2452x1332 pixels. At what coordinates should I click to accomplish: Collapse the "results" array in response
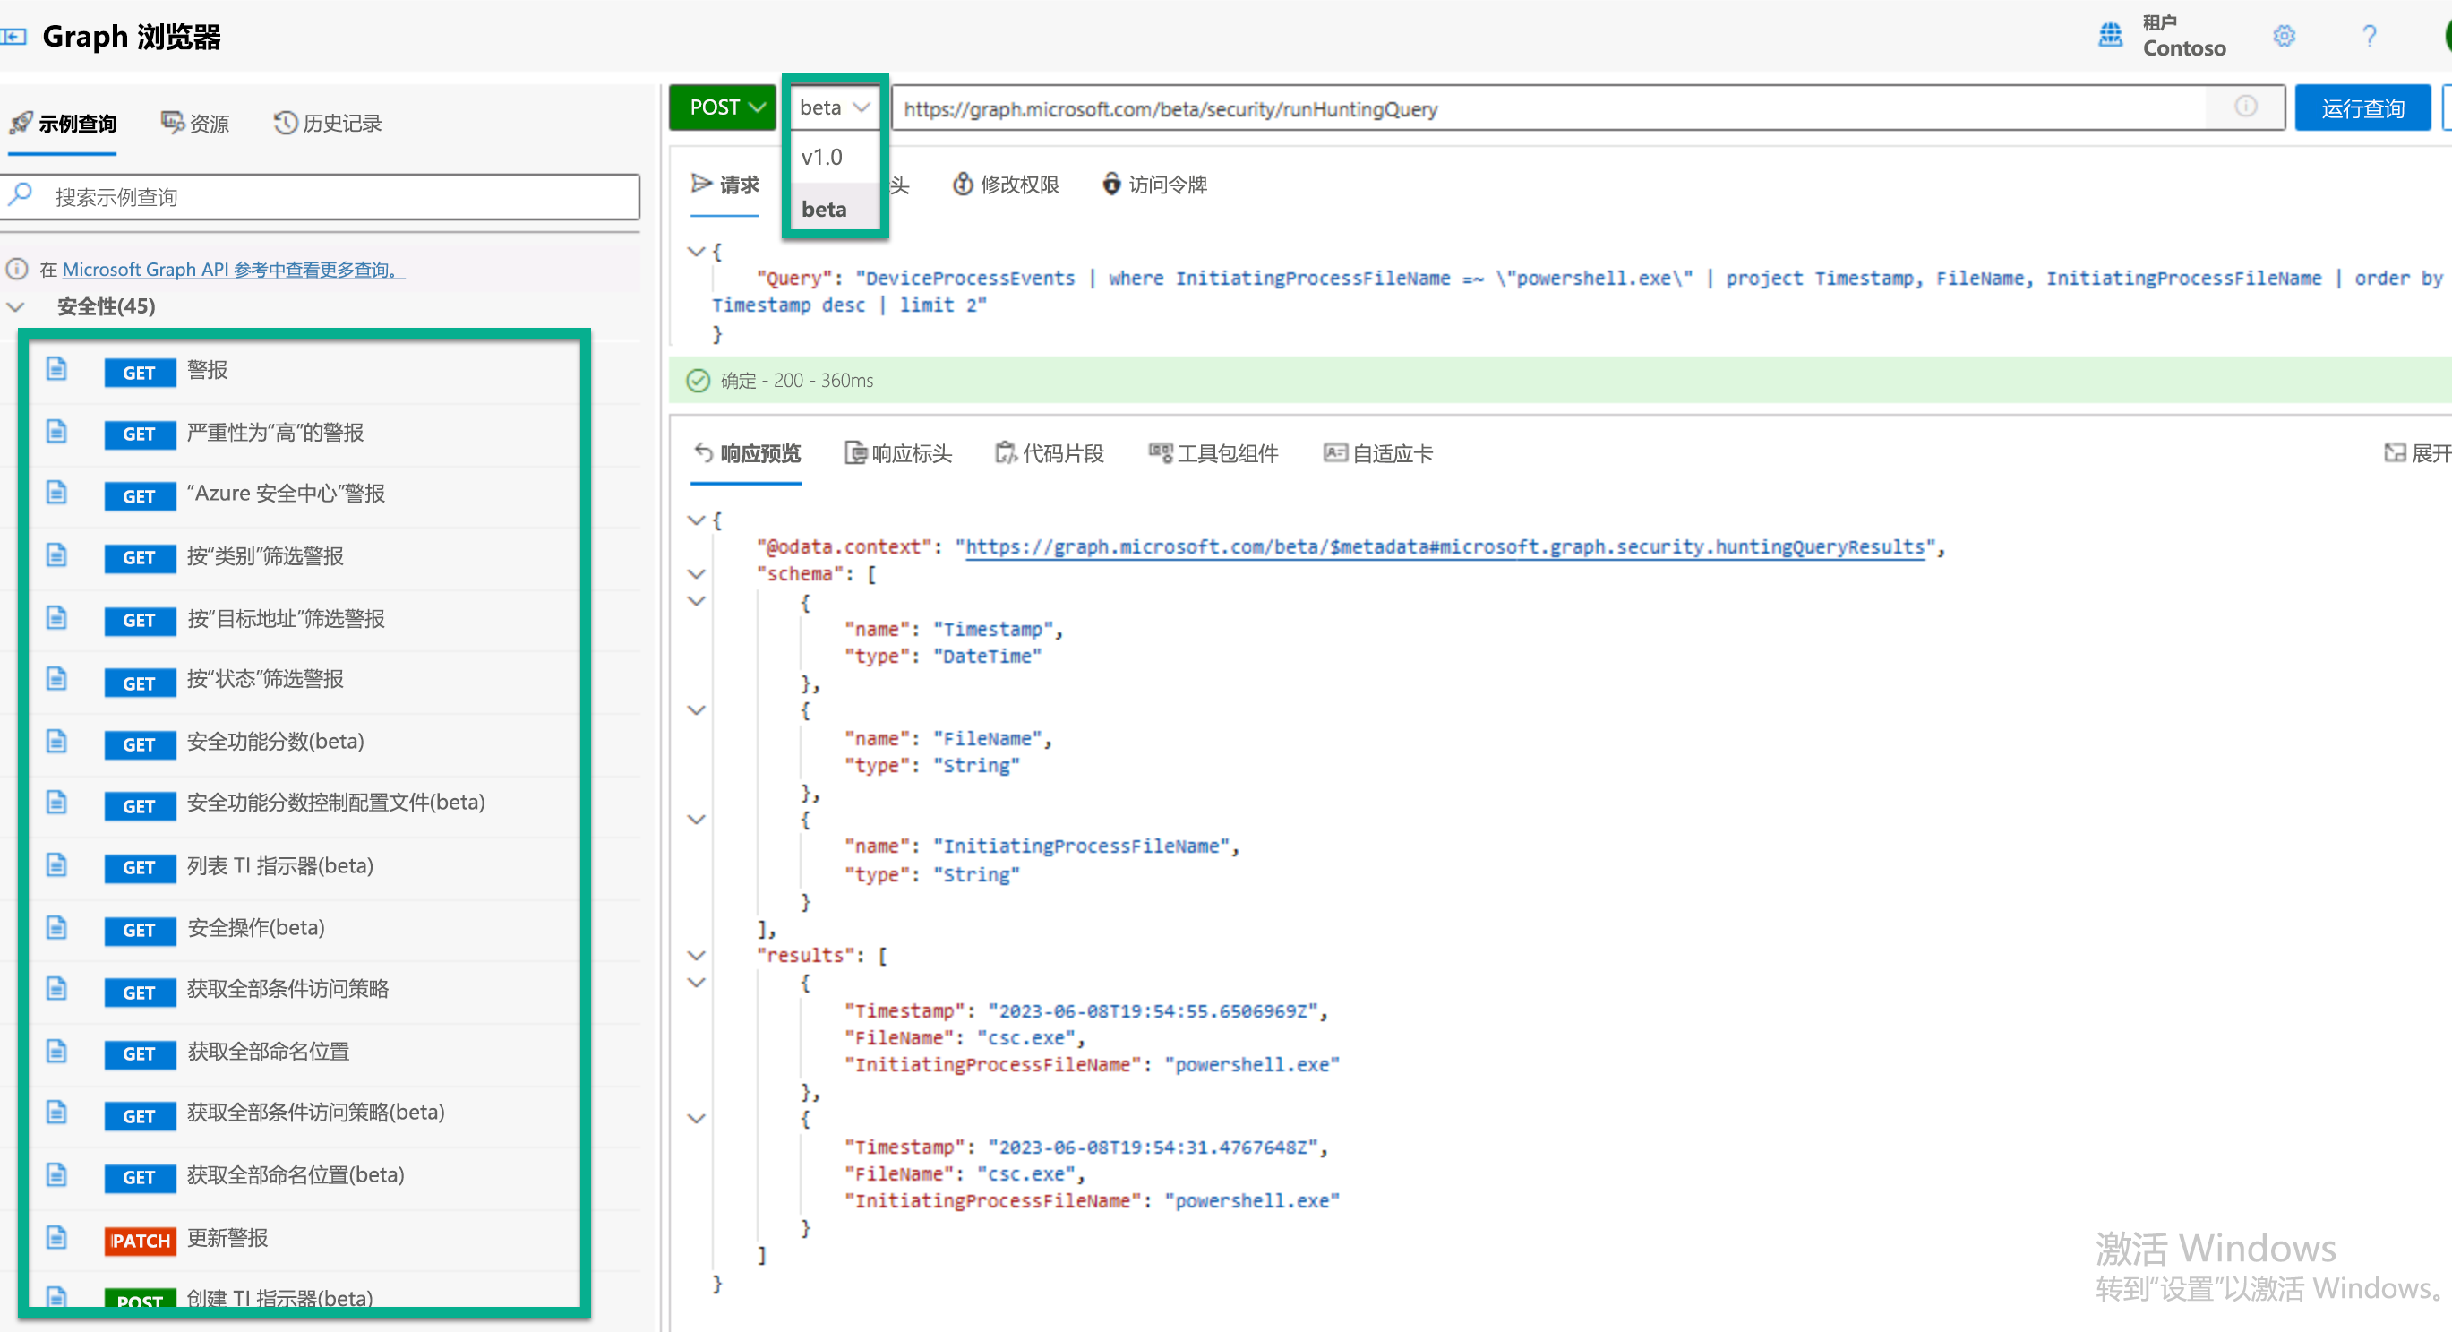click(x=696, y=955)
